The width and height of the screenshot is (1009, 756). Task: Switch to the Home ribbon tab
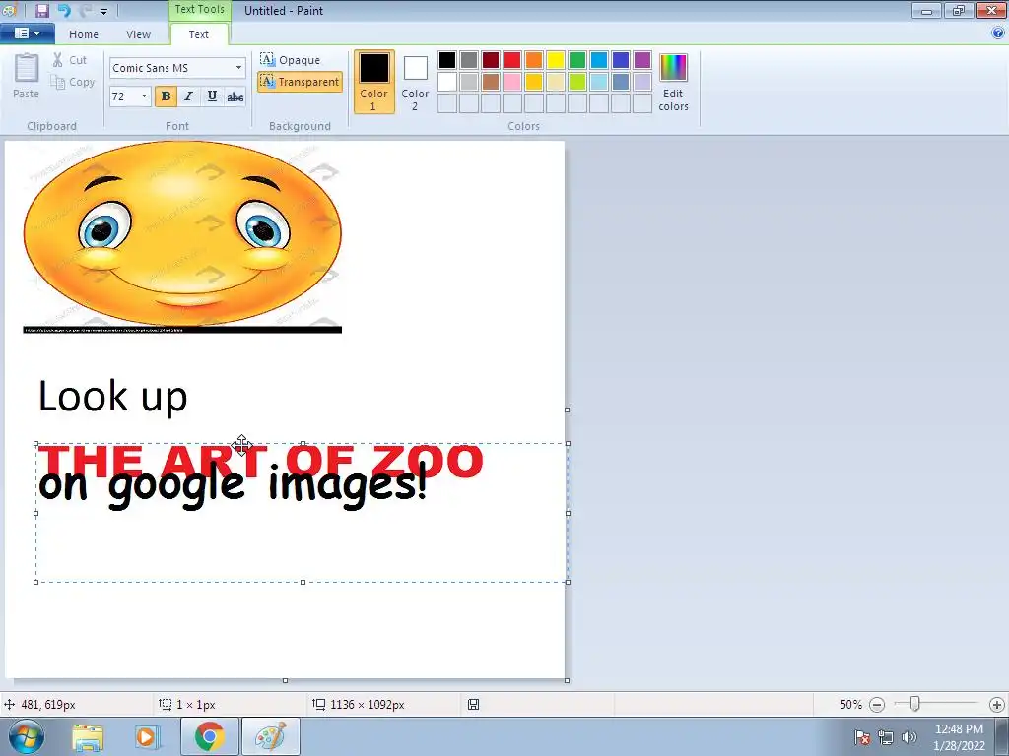pos(84,34)
